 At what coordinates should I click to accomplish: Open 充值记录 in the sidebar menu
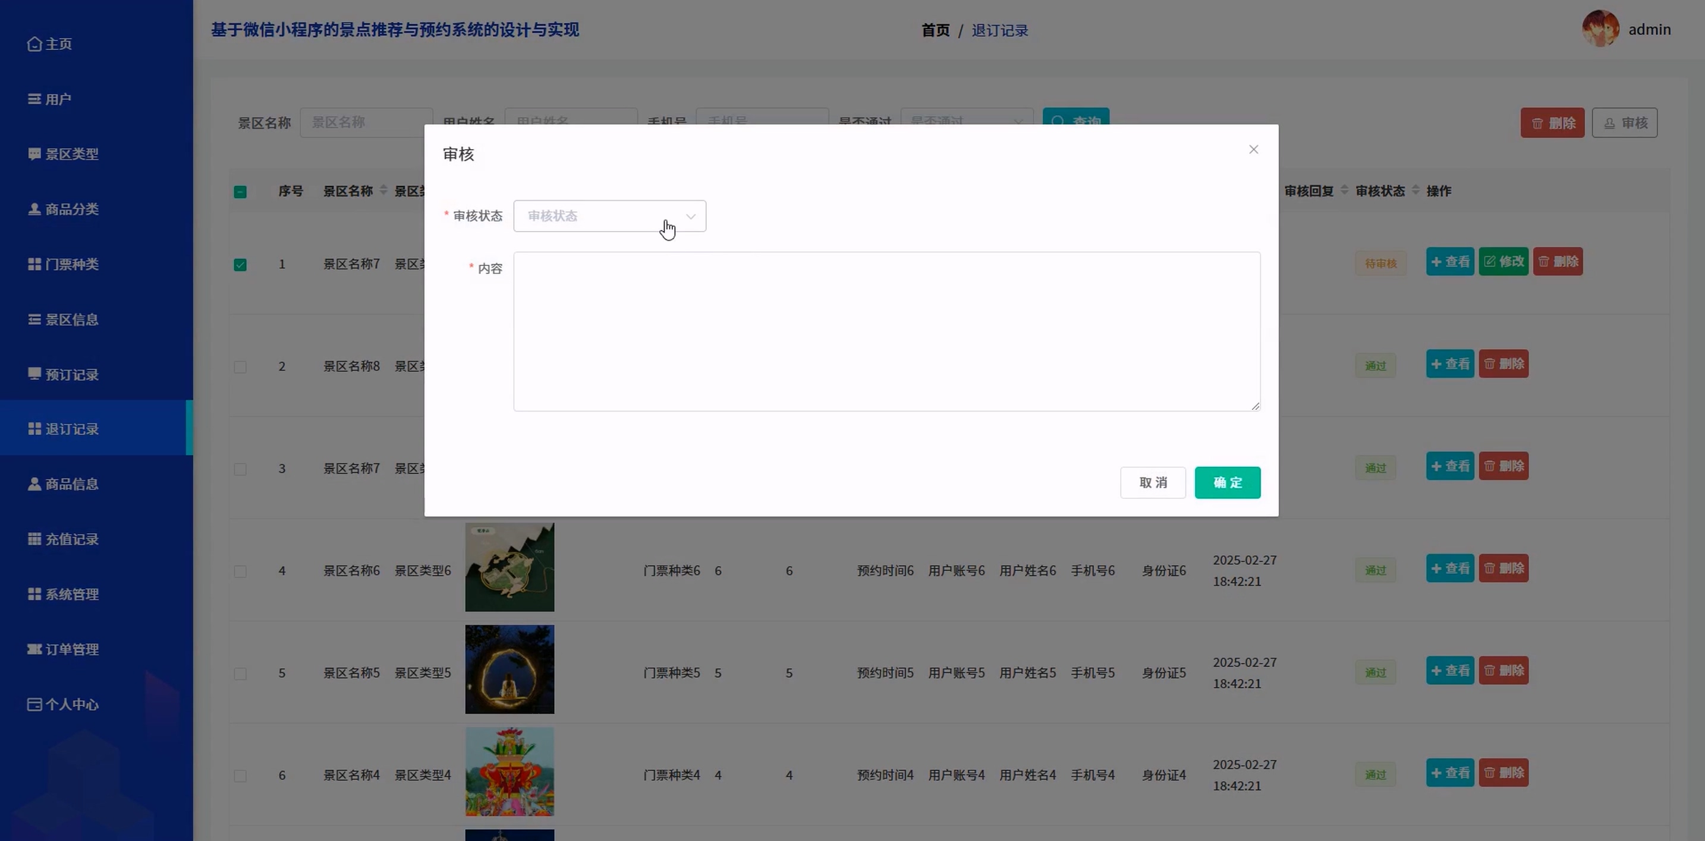(x=71, y=539)
